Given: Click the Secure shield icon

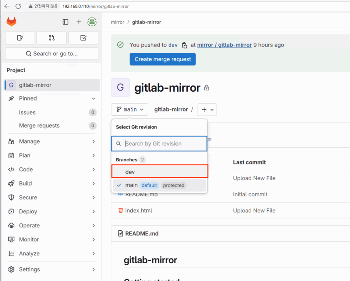Looking at the screenshot, I should 11,198.
